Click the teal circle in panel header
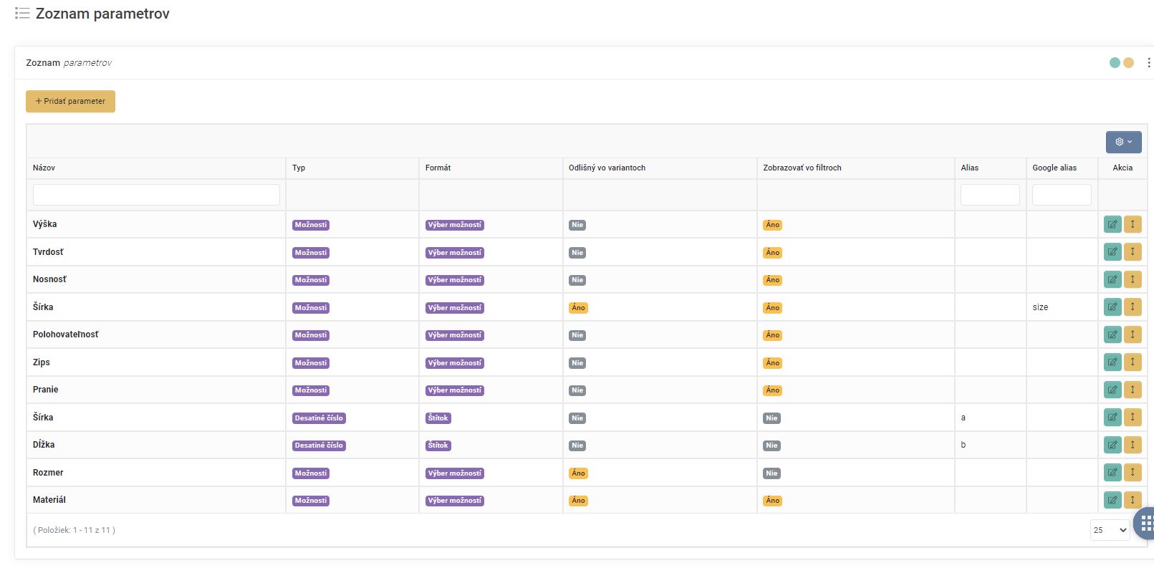 click(1115, 63)
